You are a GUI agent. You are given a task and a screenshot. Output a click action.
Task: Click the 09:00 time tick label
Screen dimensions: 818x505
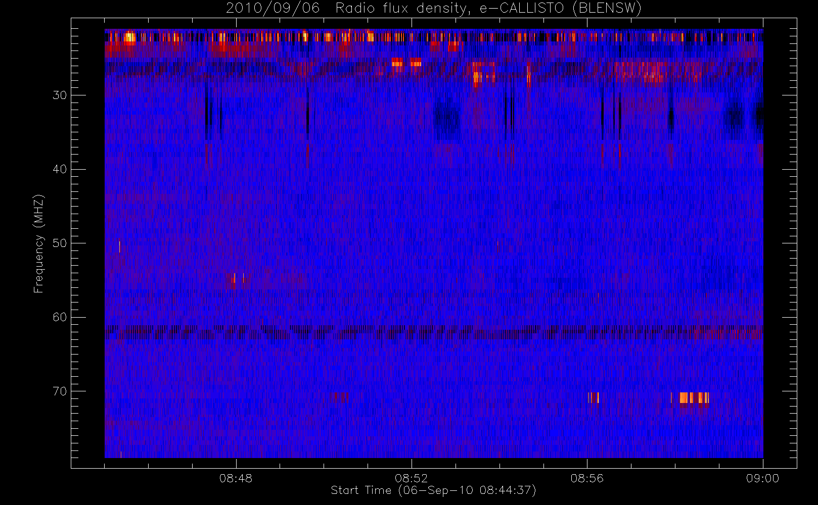coord(762,478)
